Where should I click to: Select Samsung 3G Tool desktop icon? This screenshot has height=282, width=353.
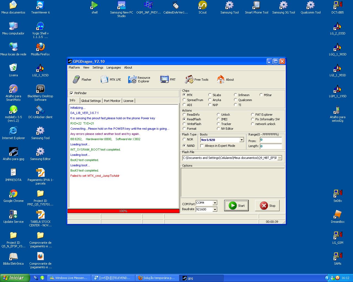point(284,8)
